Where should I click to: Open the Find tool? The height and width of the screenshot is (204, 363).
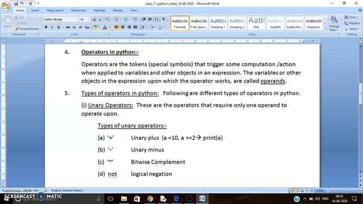click(351, 18)
